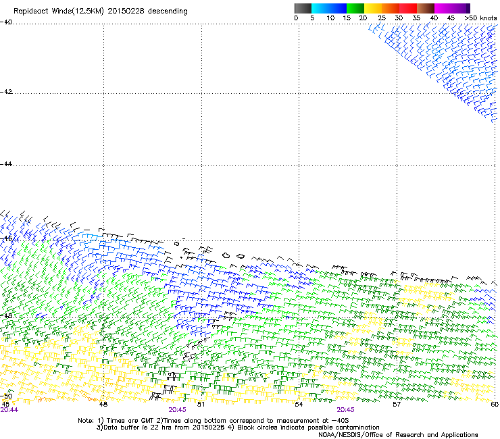Click the "-44" latitude axis label
500x439 pixels.
click(6, 164)
